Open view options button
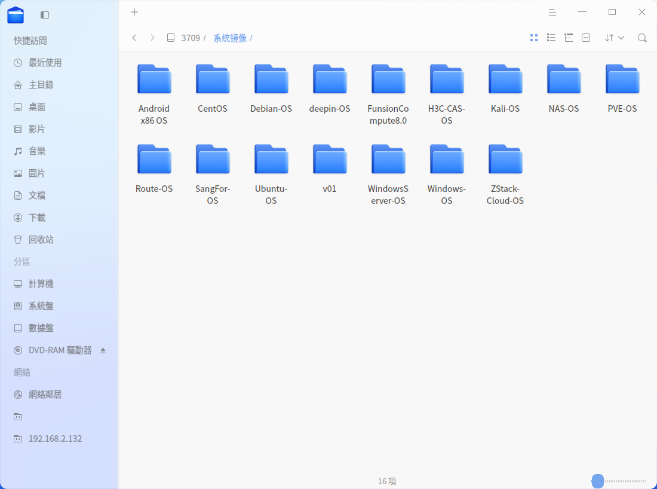Image resolution: width=657 pixels, height=489 pixels. point(586,38)
